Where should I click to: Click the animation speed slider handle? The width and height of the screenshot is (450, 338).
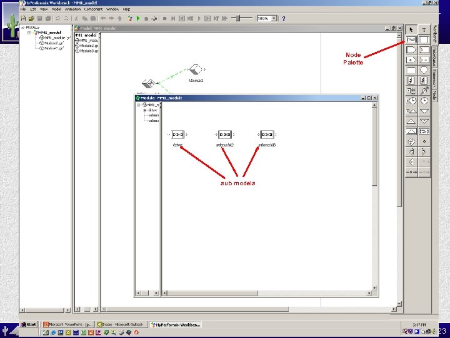(x=238, y=18)
